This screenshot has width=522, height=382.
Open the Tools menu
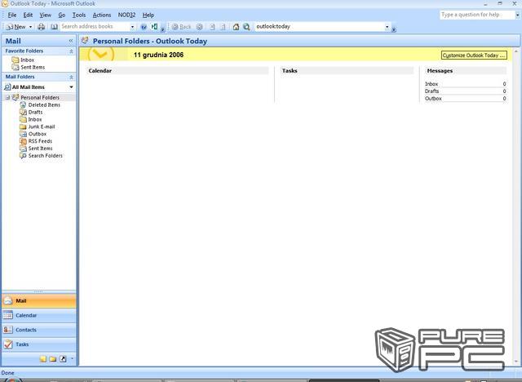pyautogui.click(x=79, y=15)
